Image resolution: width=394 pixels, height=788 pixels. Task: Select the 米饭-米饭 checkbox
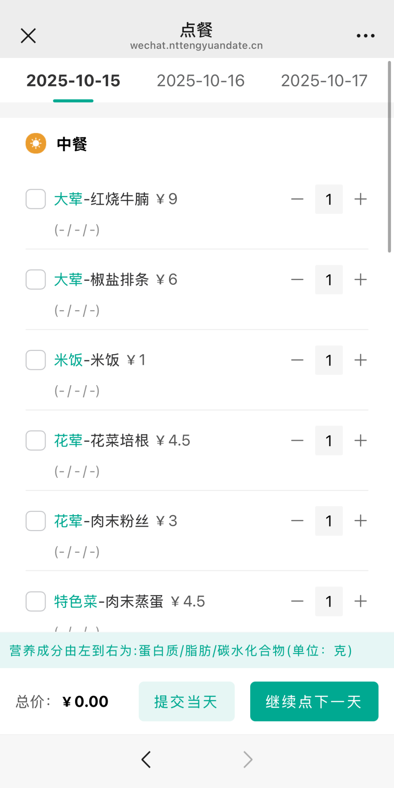(x=36, y=360)
